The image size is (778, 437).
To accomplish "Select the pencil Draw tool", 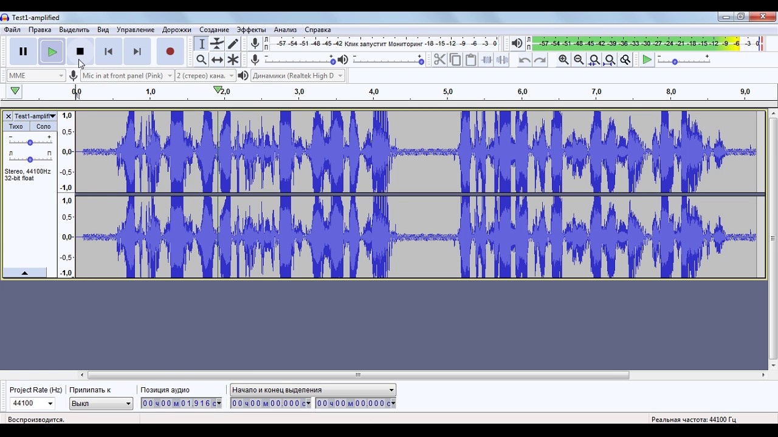I will [x=233, y=44].
